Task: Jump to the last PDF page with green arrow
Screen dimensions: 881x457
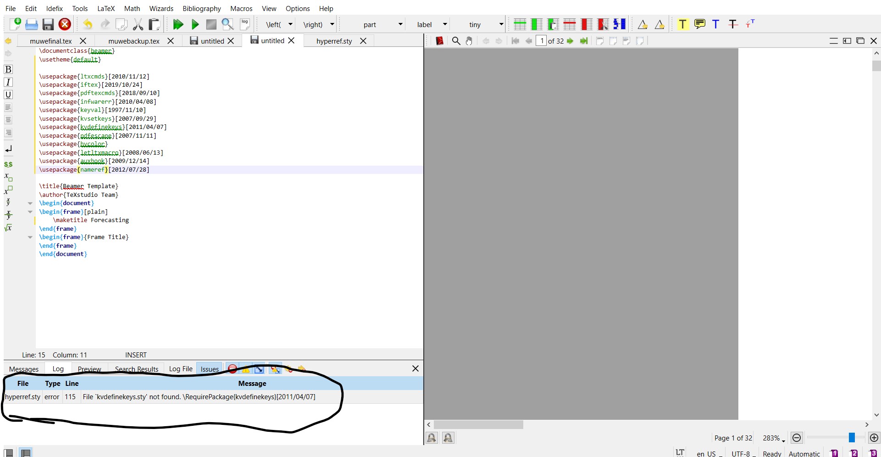Action: tap(584, 41)
